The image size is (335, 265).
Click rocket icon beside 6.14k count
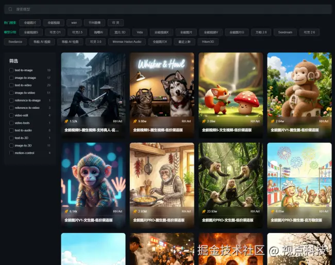66,211
